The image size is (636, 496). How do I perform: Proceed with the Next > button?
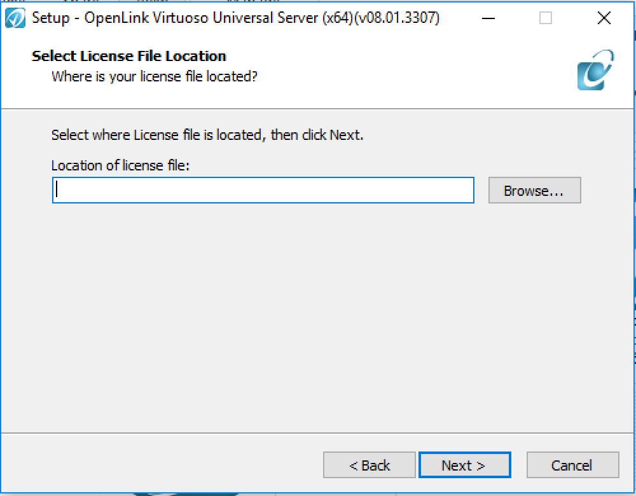(x=465, y=465)
